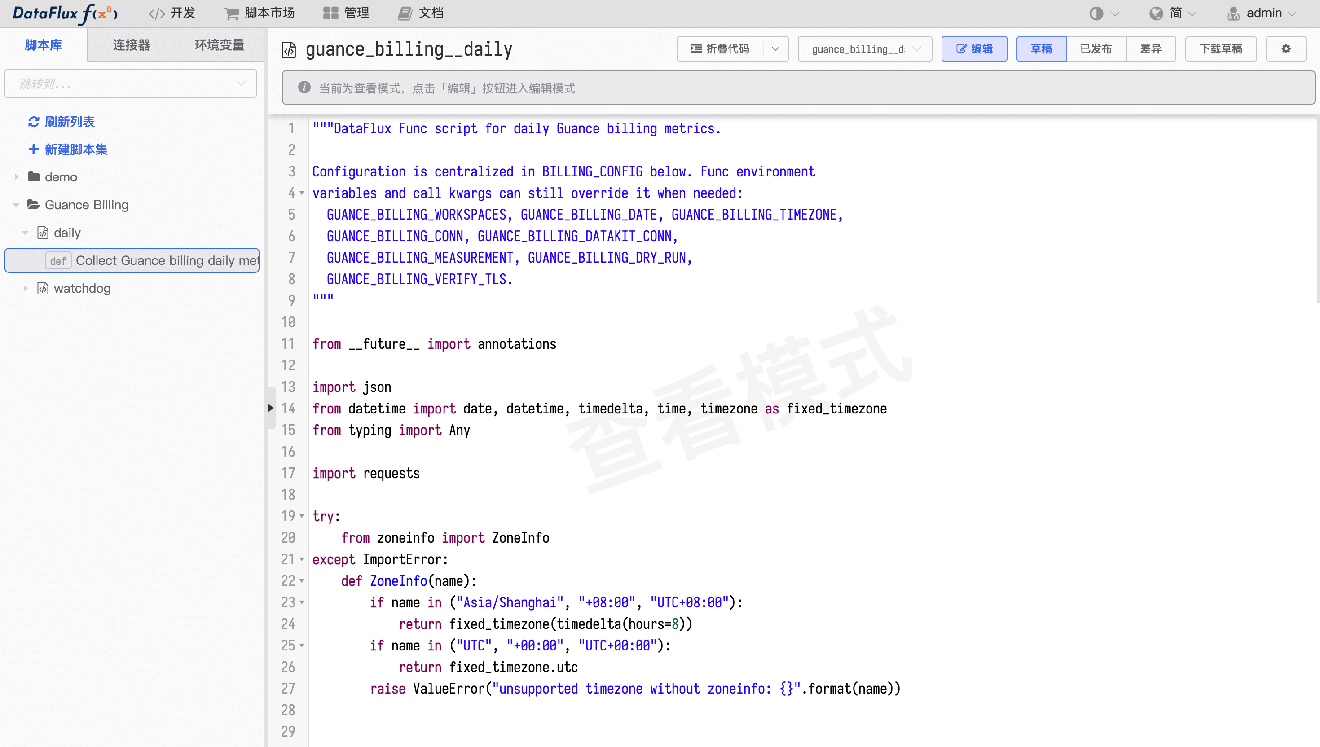The width and height of the screenshot is (1320, 747).
Task: Select the def Collect Guance billing function
Action: (132, 261)
